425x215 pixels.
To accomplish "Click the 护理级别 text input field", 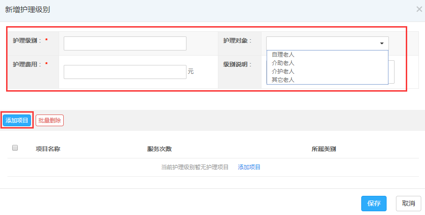I will click(125, 43).
